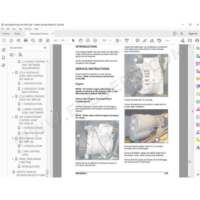Click the find current bookmark icon

pos(20,55)
